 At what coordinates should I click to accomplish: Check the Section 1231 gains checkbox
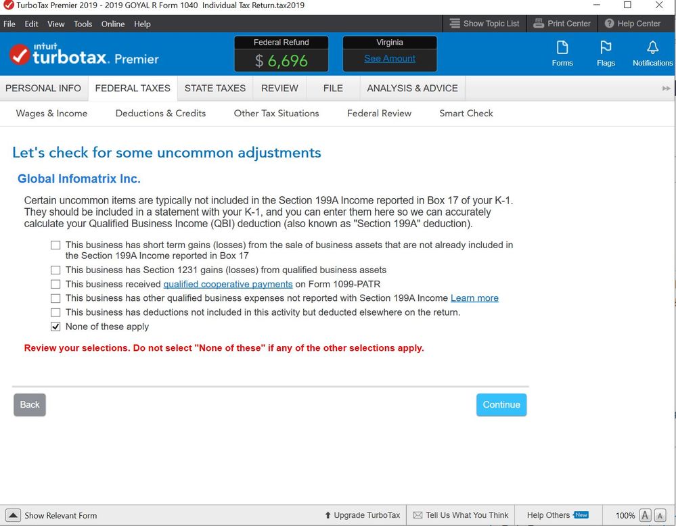tap(55, 270)
